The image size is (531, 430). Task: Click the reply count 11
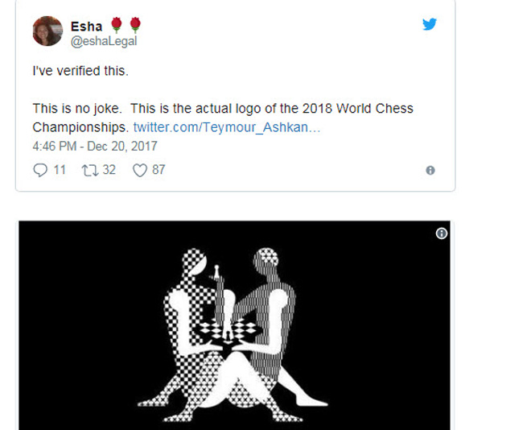(60, 170)
